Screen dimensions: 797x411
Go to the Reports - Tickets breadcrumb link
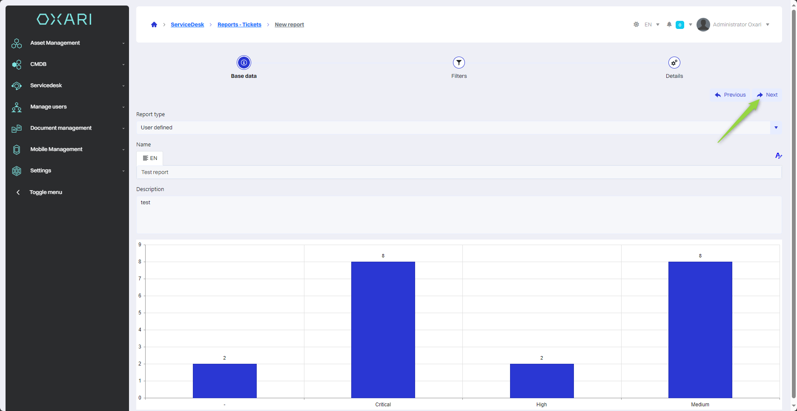click(x=239, y=25)
